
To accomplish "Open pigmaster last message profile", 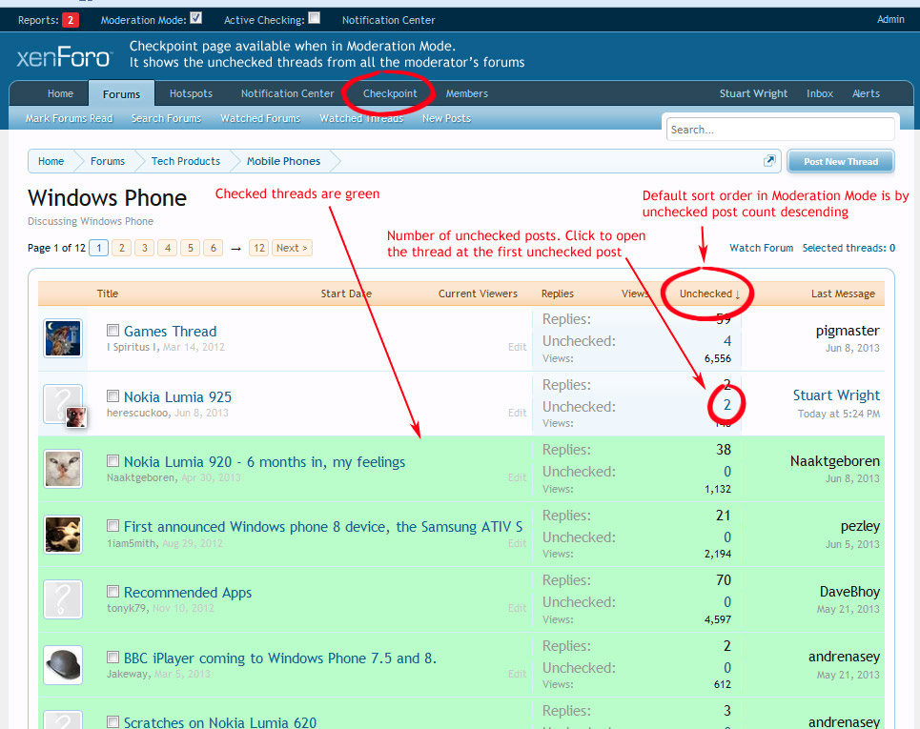I will tap(848, 331).
